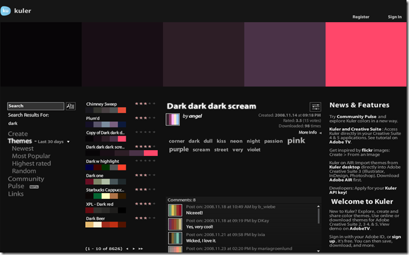Open the Copy of Dark dark d.. theme
Viewport: 409px width, 255px height.
coord(105,133)
